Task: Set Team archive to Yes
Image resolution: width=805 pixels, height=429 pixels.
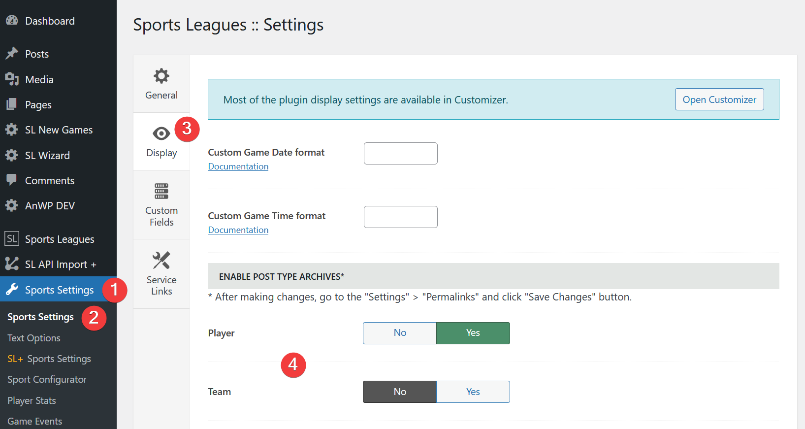Action: [x=473, y=392]
